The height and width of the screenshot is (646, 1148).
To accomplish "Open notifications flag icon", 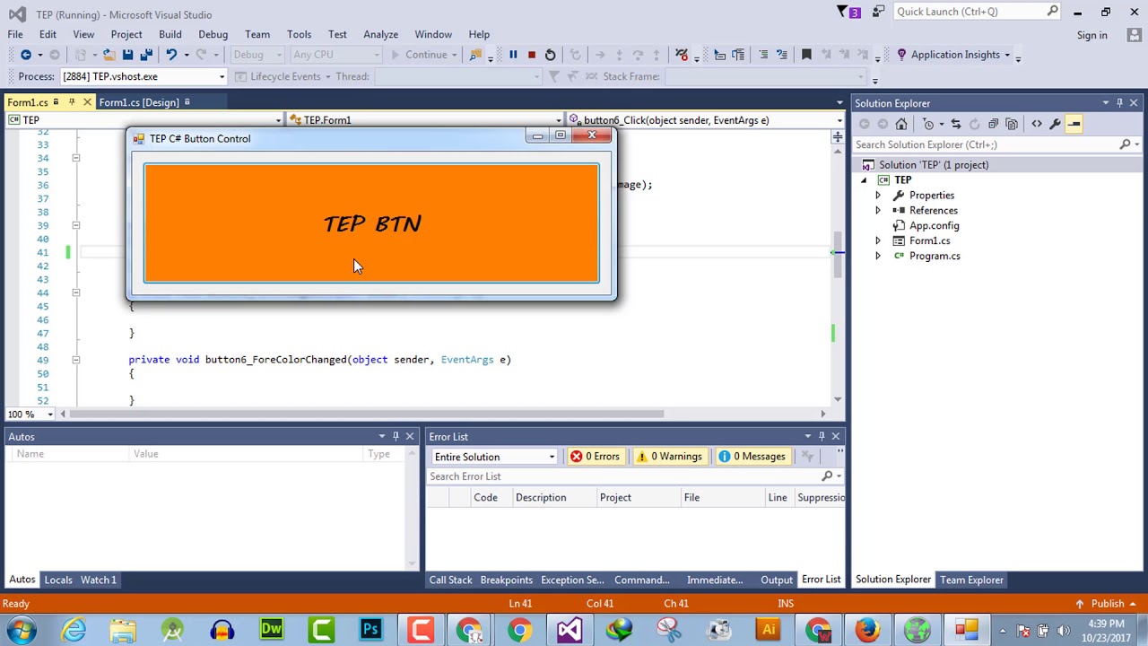I will point(843,12).
